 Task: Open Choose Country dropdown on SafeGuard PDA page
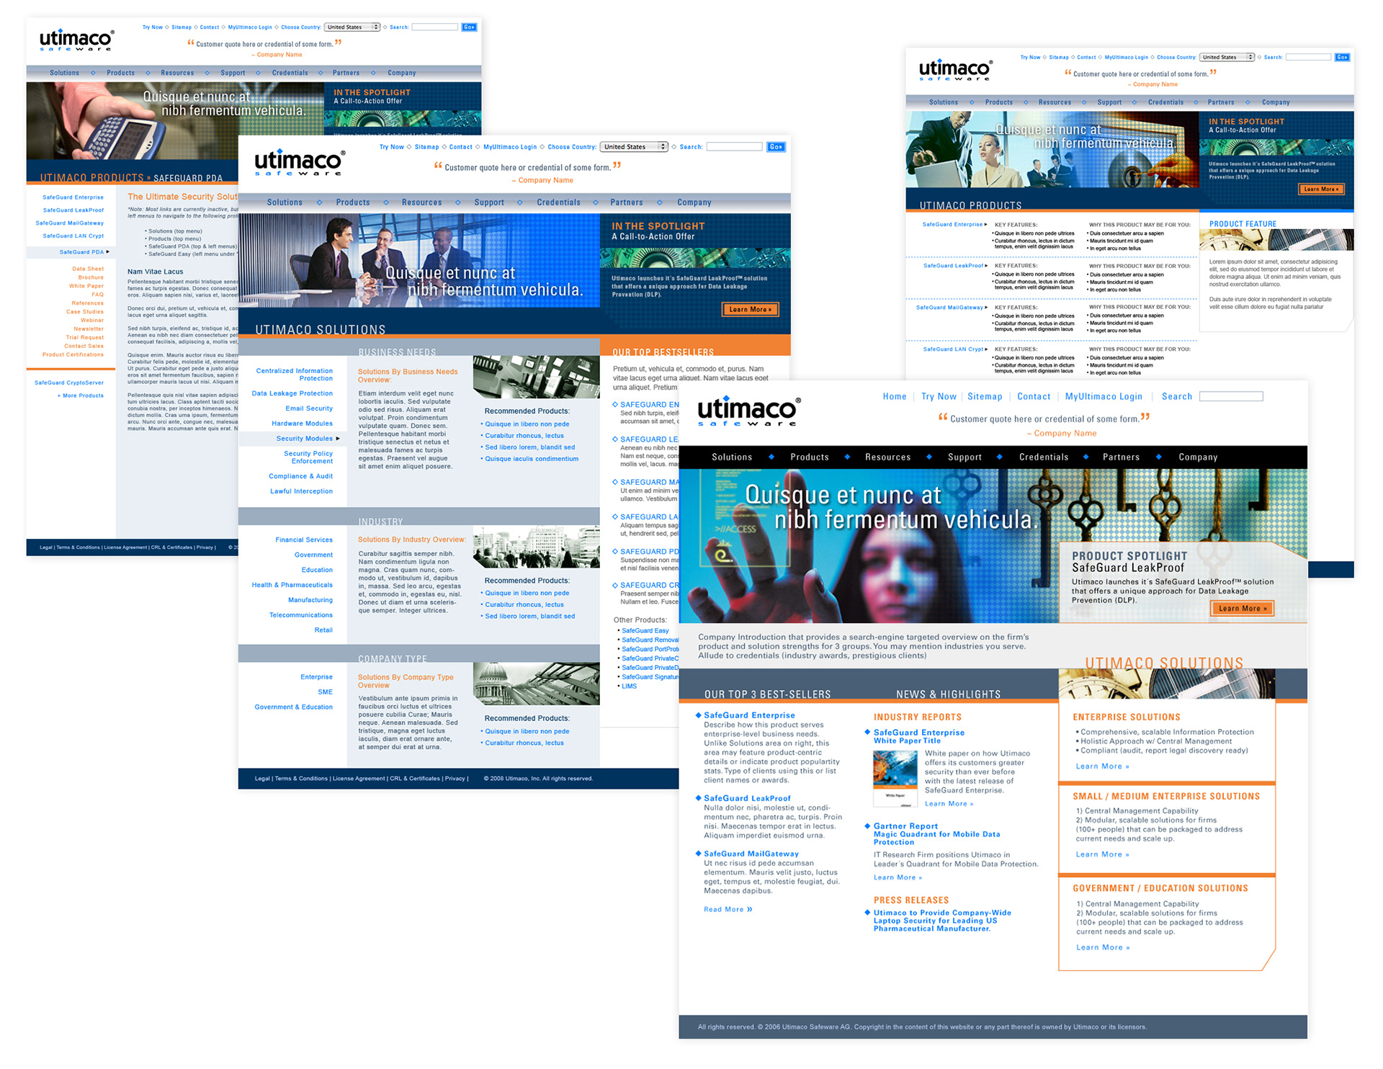coord(352,27)
